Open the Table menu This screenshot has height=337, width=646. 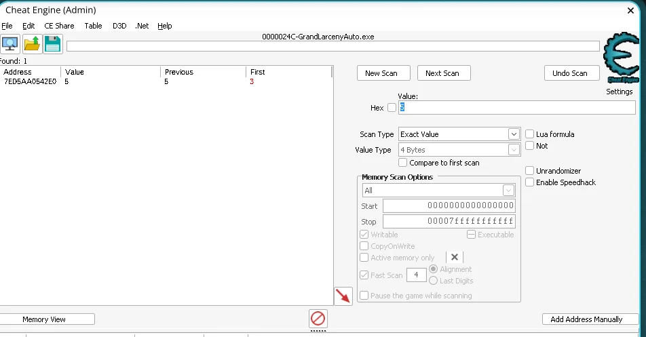click(93, 26)
